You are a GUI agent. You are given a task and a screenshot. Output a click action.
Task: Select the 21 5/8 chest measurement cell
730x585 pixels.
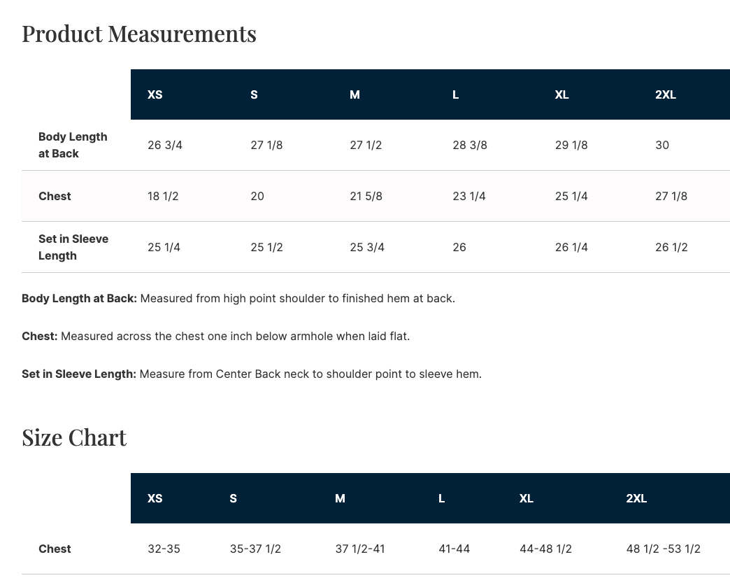point(366,196)
